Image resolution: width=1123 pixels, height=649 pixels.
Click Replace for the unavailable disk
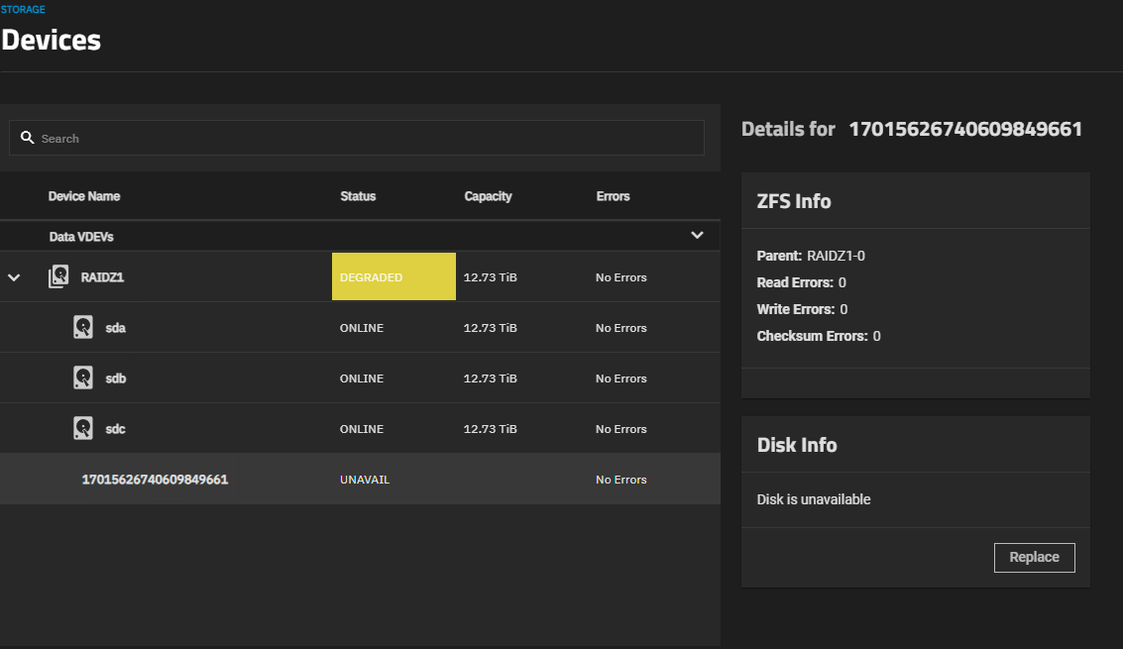pyautogui.click(x=1034, y=557)
